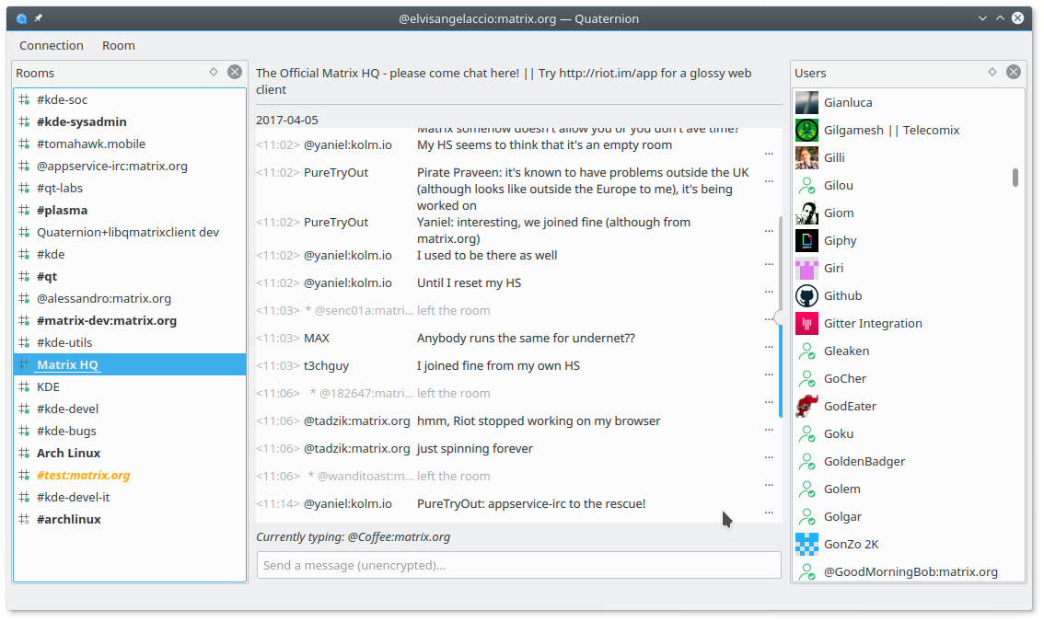Open the KDE room
The height and width of the screenshot is (622, 1044).
(x=130, y=386)
